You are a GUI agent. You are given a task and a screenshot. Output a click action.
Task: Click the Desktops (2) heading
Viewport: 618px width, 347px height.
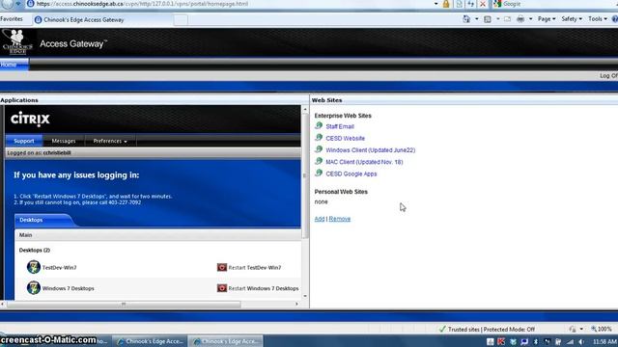coord(35,251)
